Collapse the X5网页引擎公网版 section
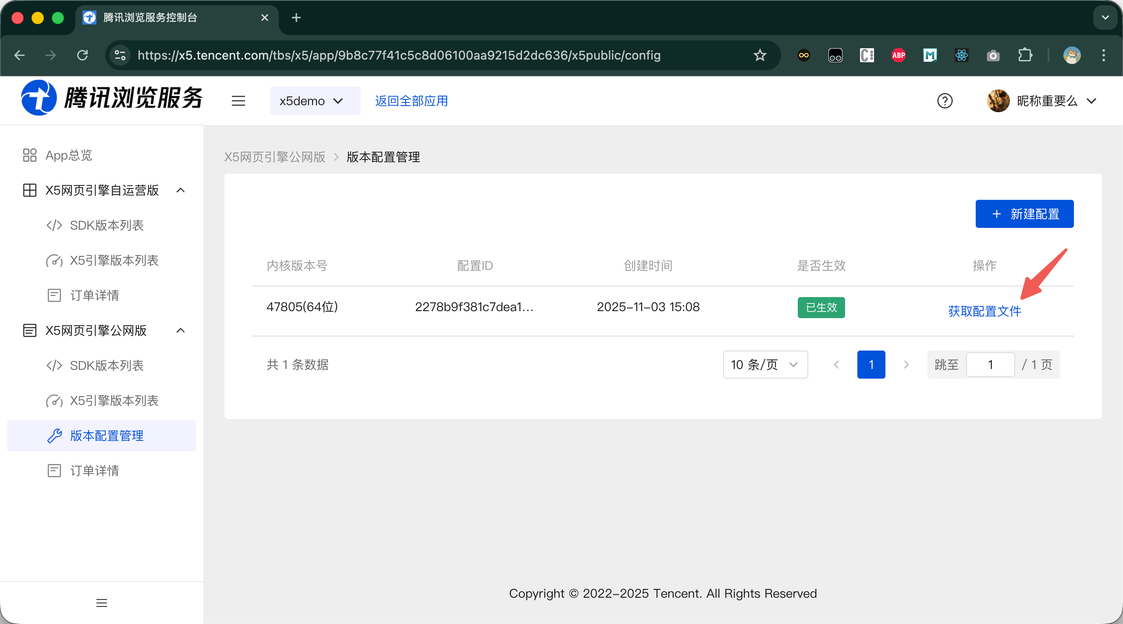Viewport: 1123px width, 624px height. tap(180, 330)
